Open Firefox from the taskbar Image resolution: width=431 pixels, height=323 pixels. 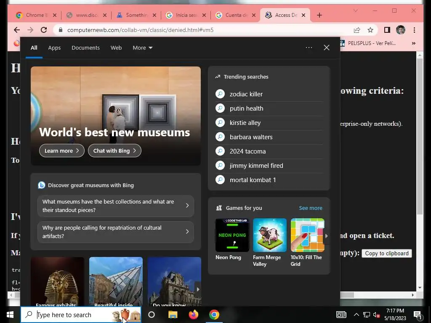pyautogui.click(x=194, y=315)
